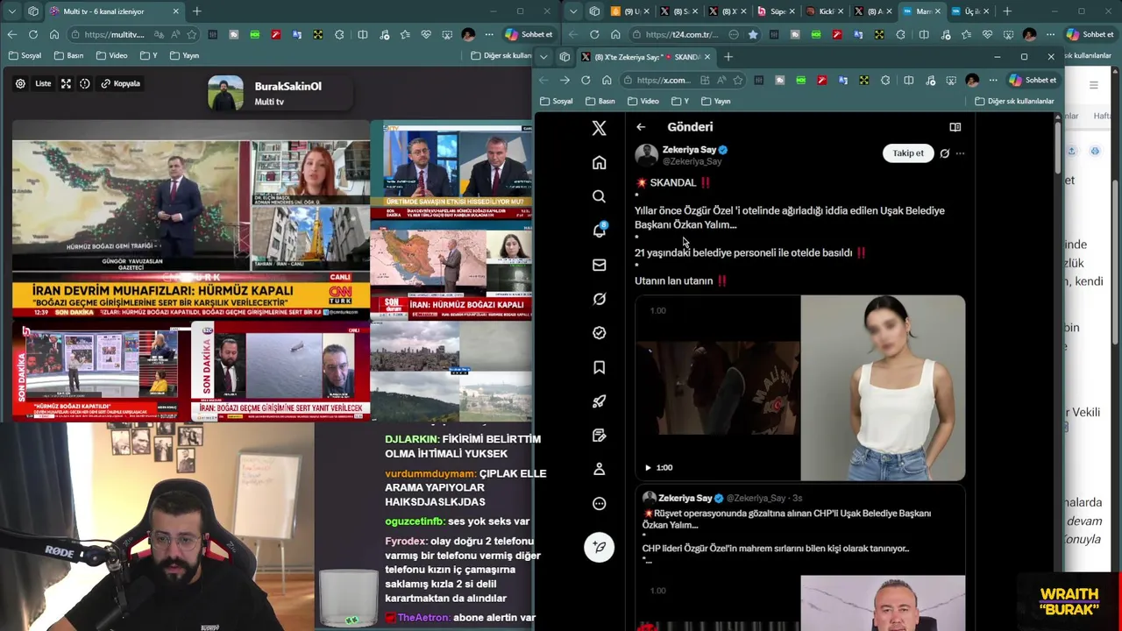Image resolution: width=1122 pixels, height=631 pixels.
Task: Open CNN Türk Hürmüz Kapalı stream tile
Action: point(191,219)
